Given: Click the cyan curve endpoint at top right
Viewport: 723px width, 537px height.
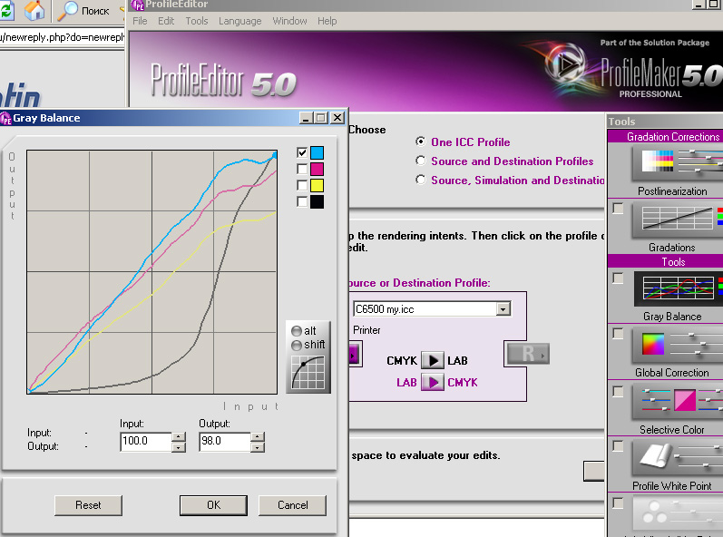Looking at the screenshot, I should (275, 155).
